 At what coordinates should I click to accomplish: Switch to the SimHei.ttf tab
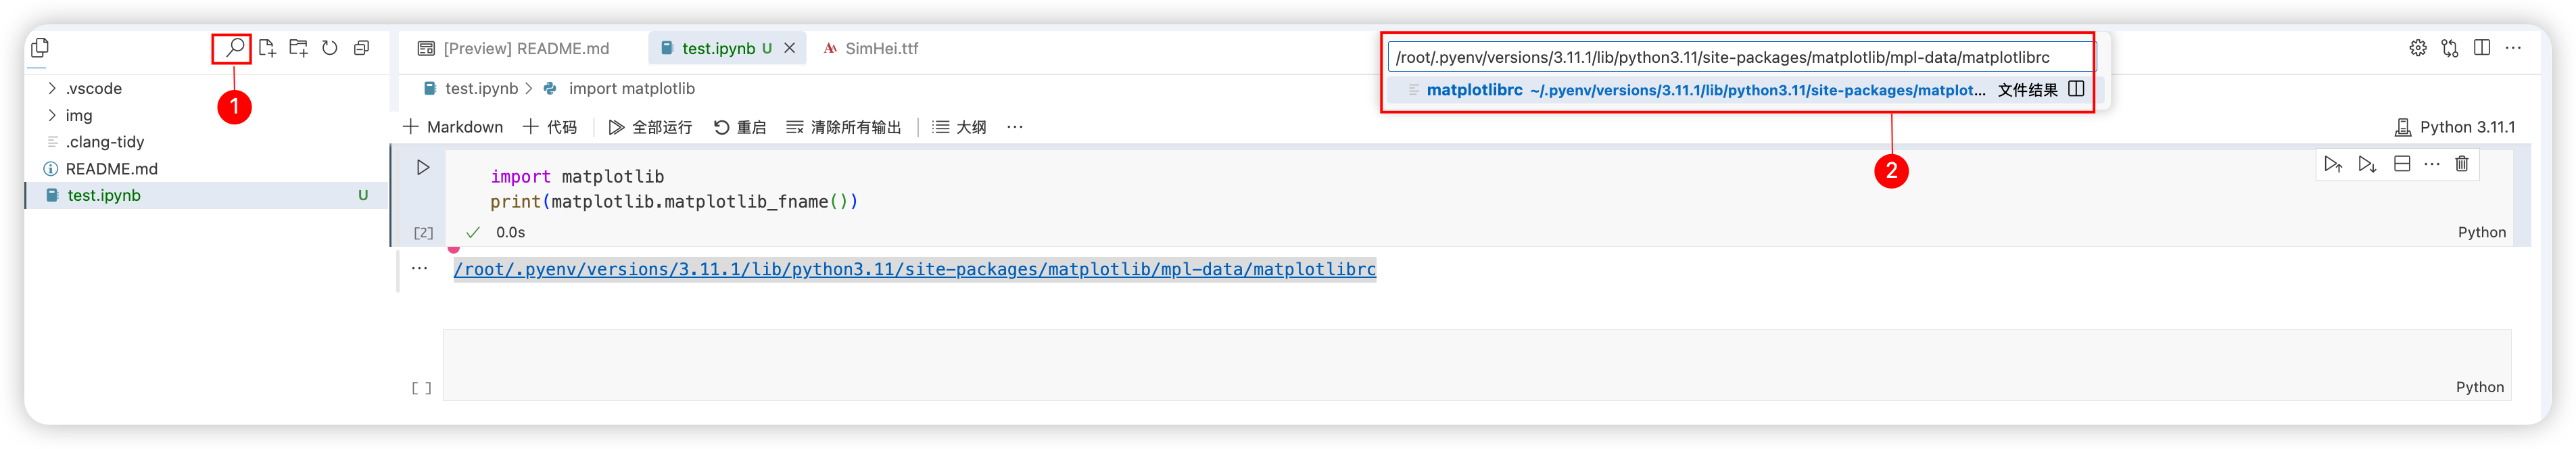click(x=880, y=48)
